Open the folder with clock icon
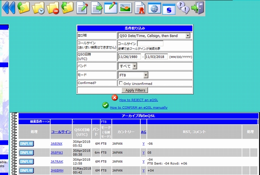This screenshot has width=260, height=175. click(38, 8)
